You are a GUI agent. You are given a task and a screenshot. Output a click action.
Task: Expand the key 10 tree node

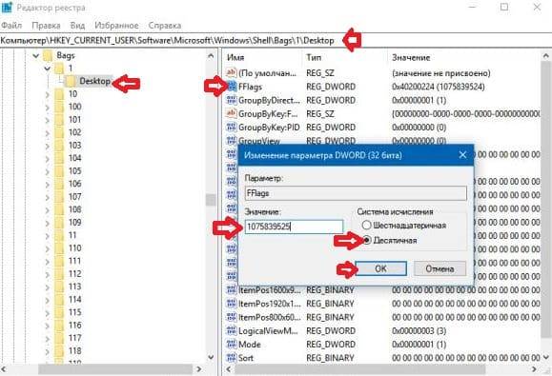(47, 94)
